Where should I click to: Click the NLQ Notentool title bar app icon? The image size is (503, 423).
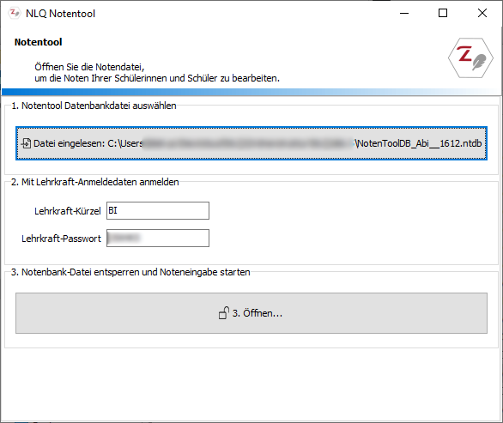14,14
